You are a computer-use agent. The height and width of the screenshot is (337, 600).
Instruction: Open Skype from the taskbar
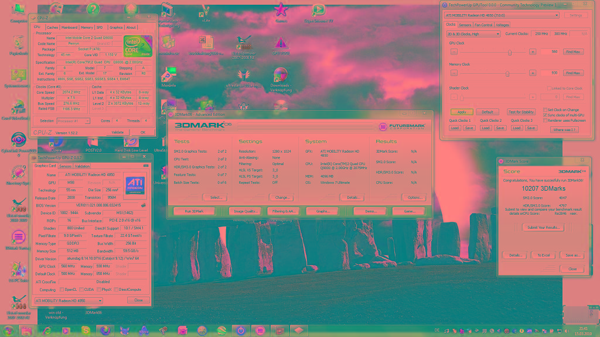pyautogui.click(x=86, y=331)
